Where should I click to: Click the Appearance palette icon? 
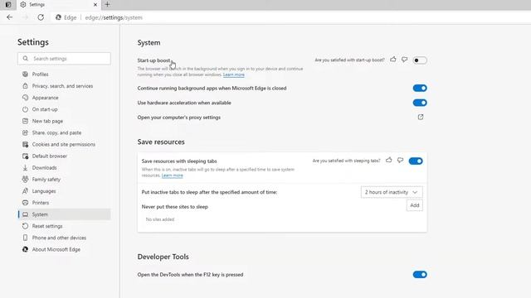point(25,98)
